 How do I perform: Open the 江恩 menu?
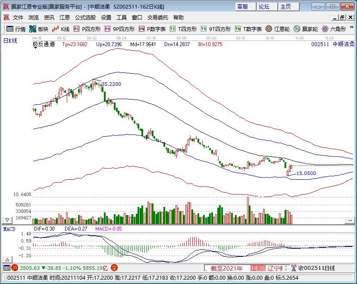point(64,18)
